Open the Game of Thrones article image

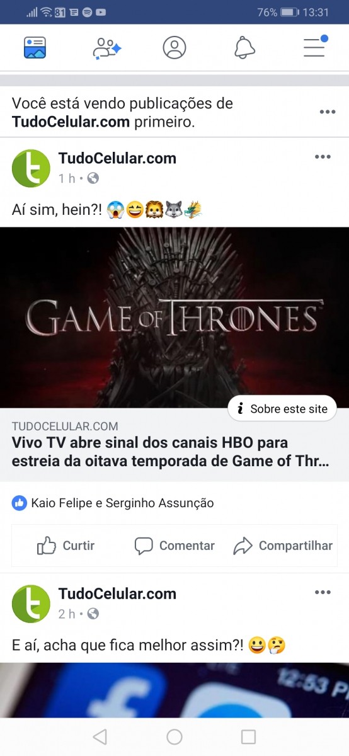coord(174,318)
